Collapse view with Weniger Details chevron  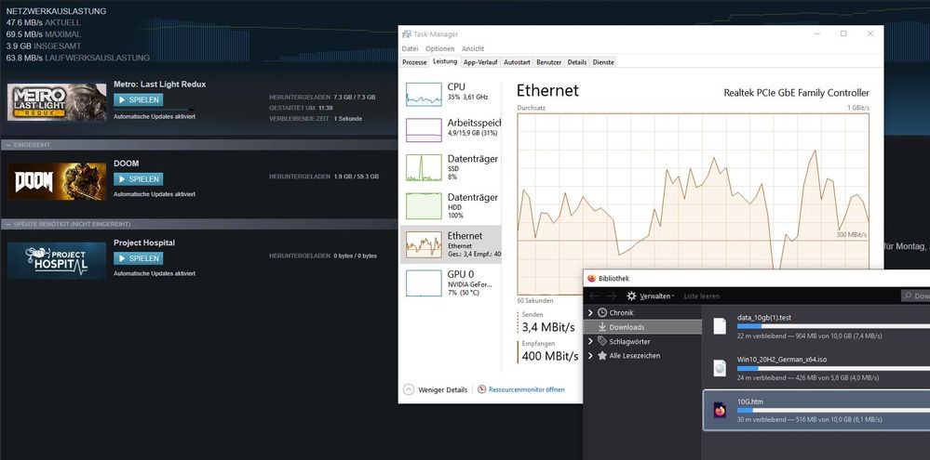coord(408,389)
